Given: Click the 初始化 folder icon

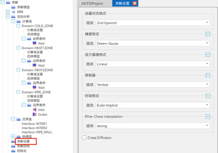Looking at the screenshot, I should coord(13,151).
